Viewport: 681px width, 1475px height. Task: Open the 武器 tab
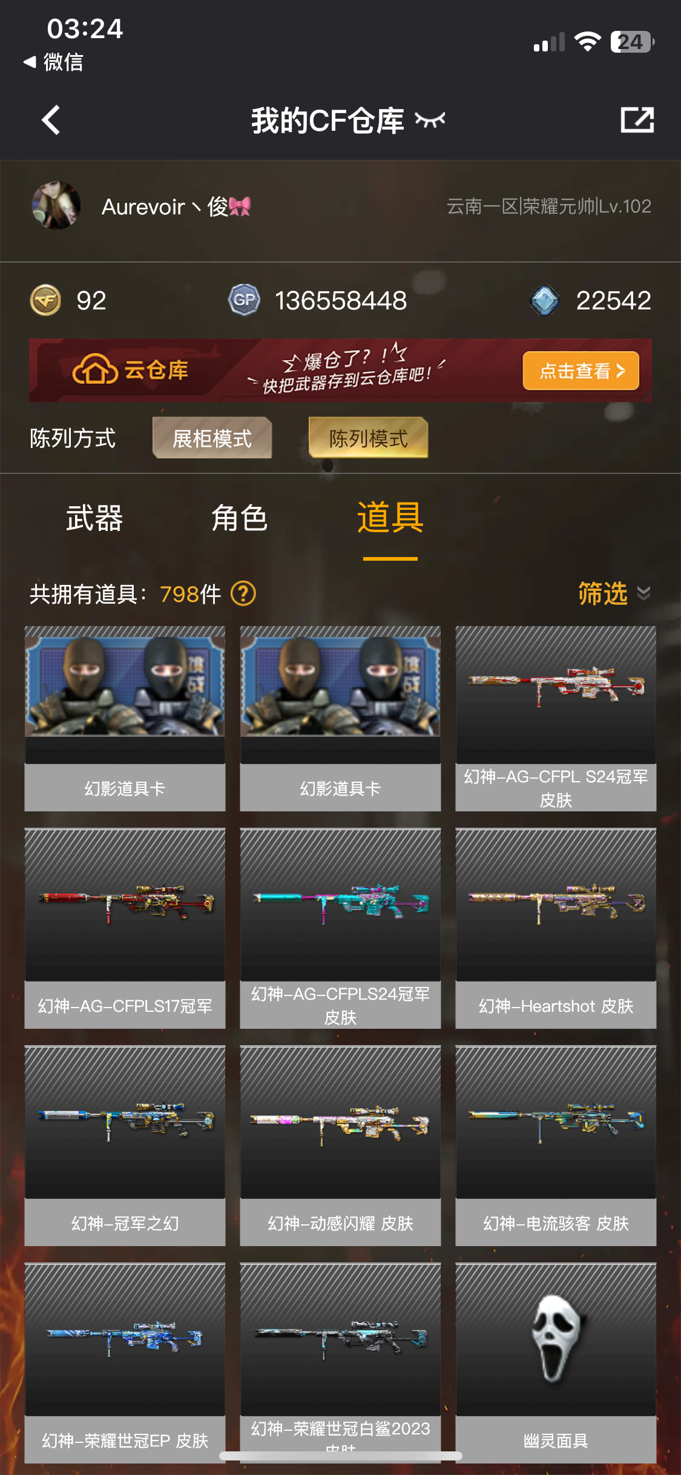pyautogui.click(x=94, y=518)
